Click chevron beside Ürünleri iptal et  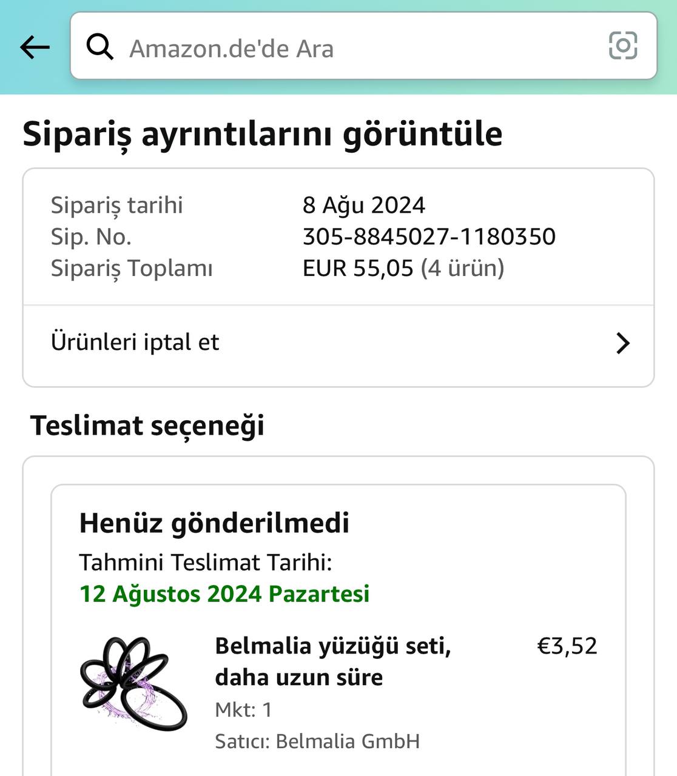pos(622,343)
